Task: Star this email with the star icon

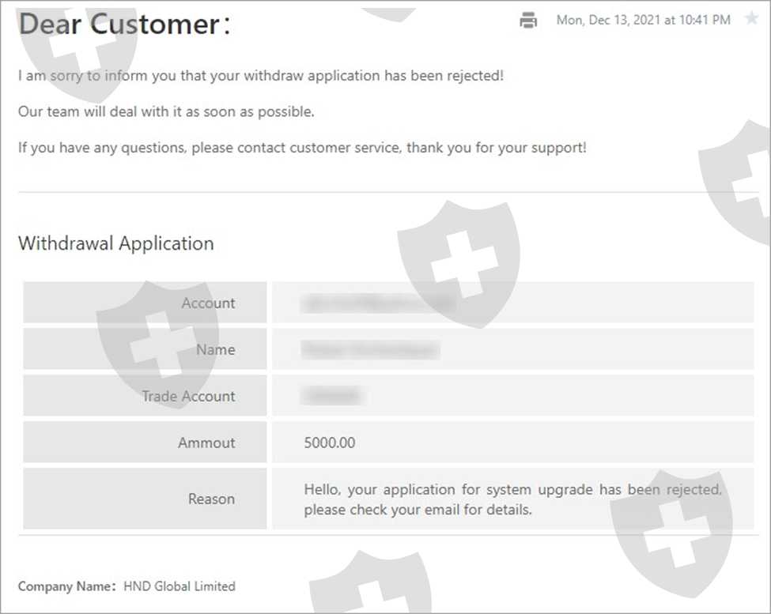Action: click(750, 20)
